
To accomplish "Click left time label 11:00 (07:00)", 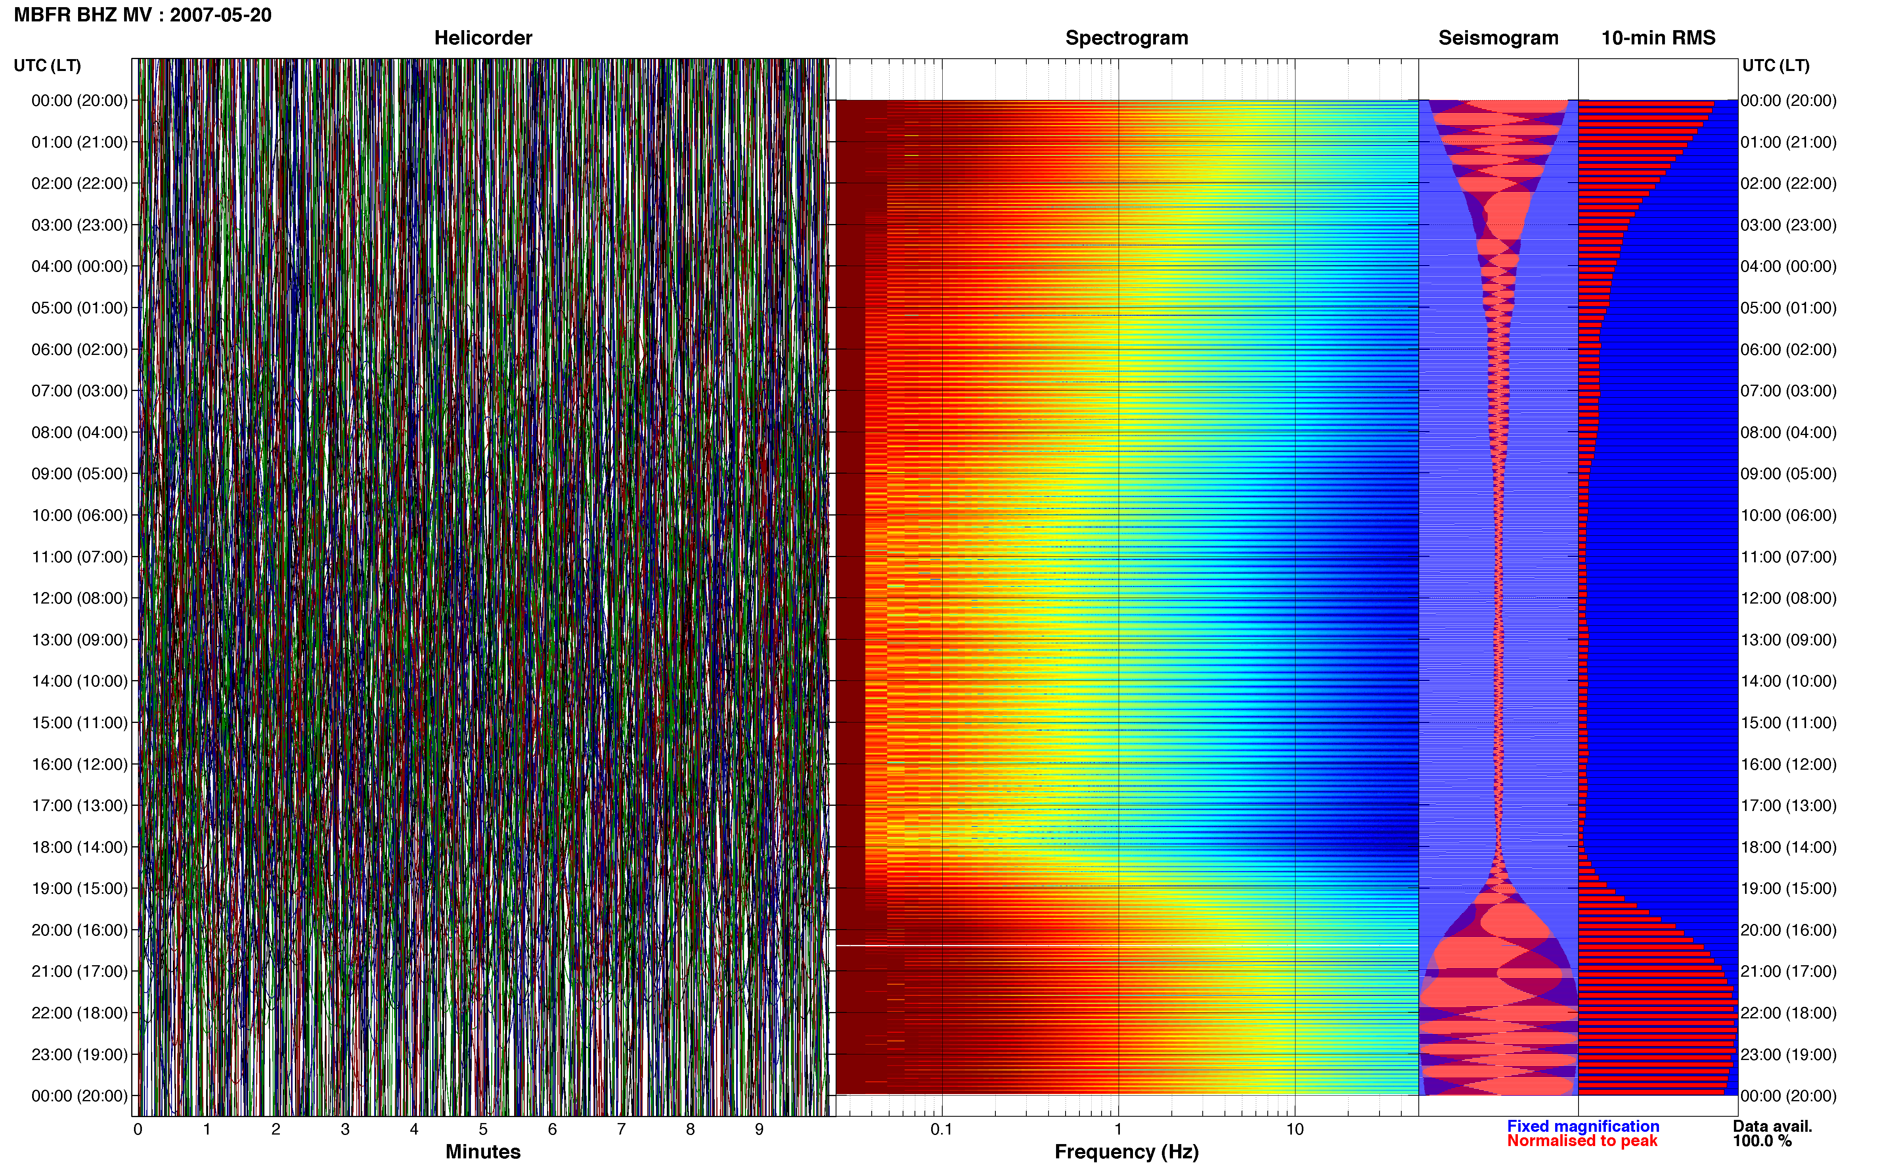I will [x=79, y=557].
